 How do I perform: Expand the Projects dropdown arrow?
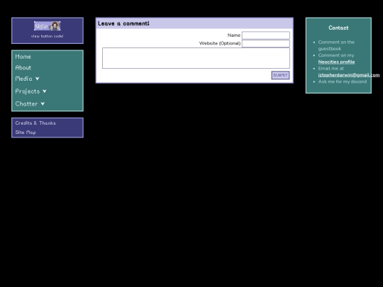click(x=45, y=91)
